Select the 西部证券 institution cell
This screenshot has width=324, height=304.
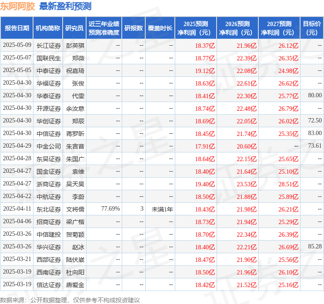pyautogui.click(x=49, y=260)
